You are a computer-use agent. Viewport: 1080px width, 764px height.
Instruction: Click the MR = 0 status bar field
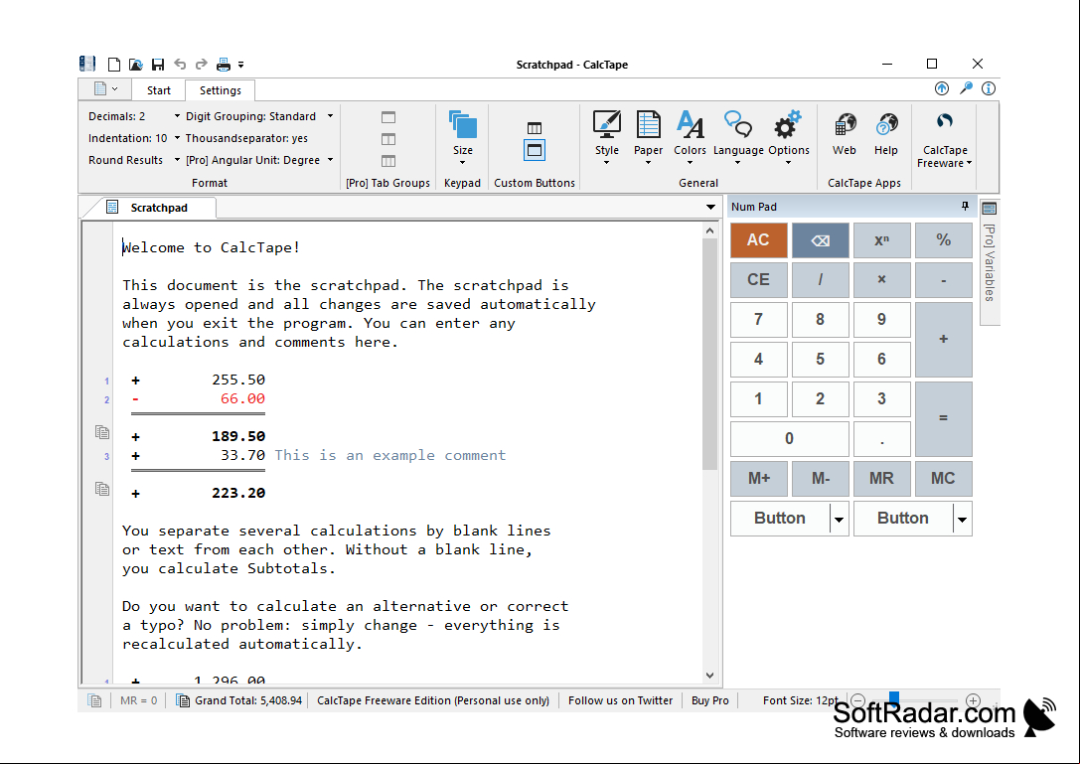coord(138,700)
